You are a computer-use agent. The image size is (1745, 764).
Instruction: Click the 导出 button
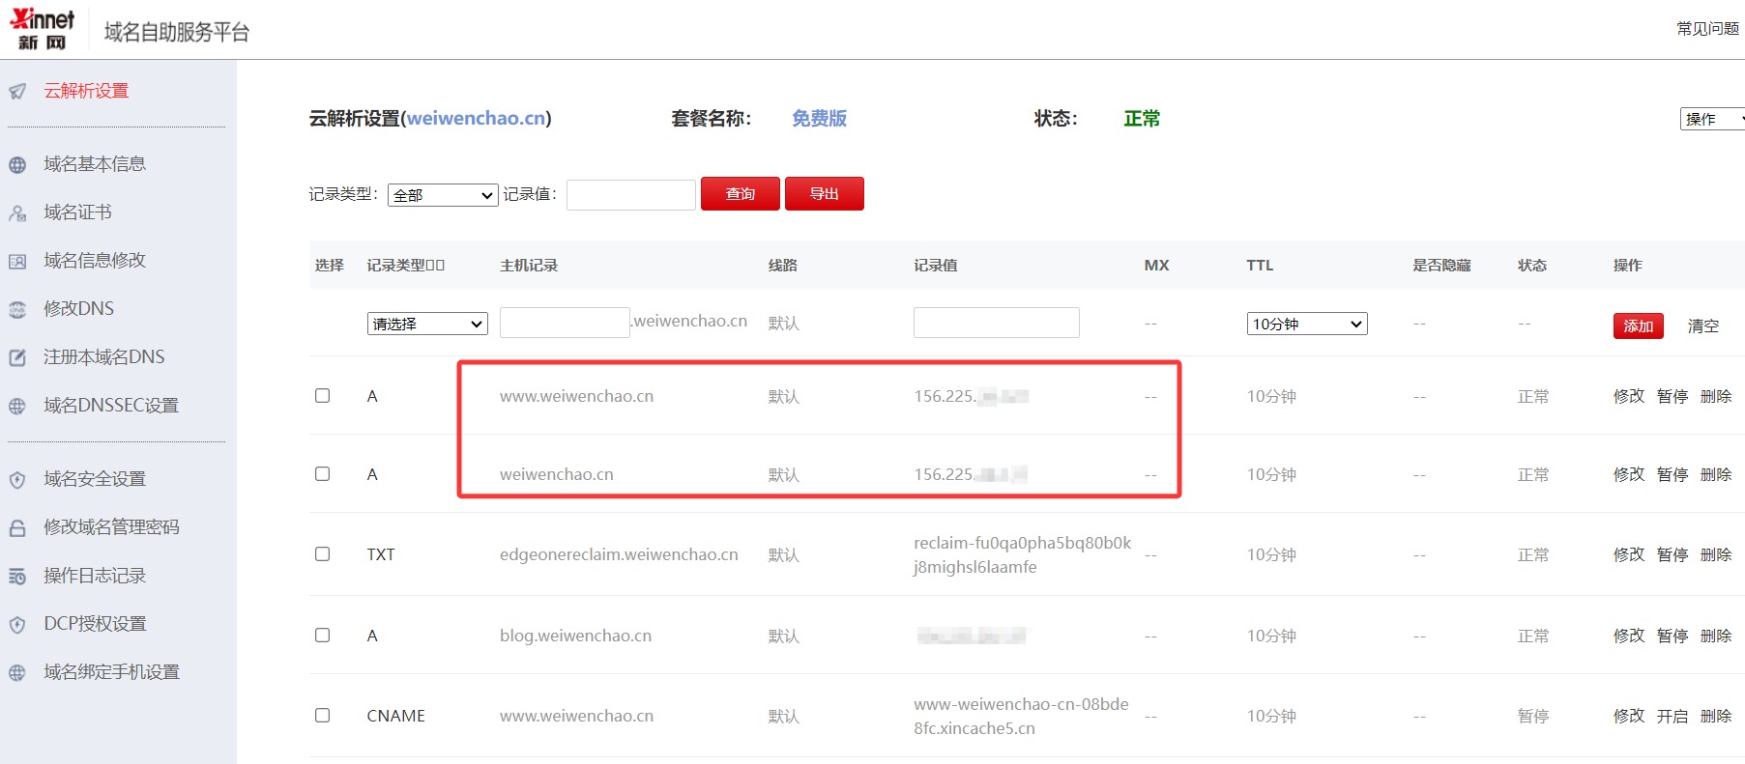pyautogui.click(x=825, y=193)
